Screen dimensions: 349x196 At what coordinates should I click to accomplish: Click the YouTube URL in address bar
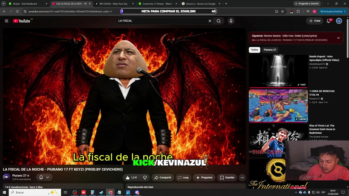(70, 11)
